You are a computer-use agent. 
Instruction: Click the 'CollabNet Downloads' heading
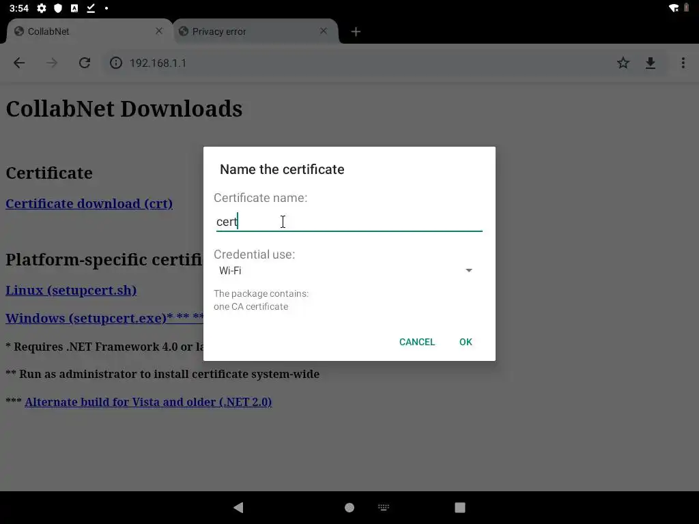(x=124, y=108)
